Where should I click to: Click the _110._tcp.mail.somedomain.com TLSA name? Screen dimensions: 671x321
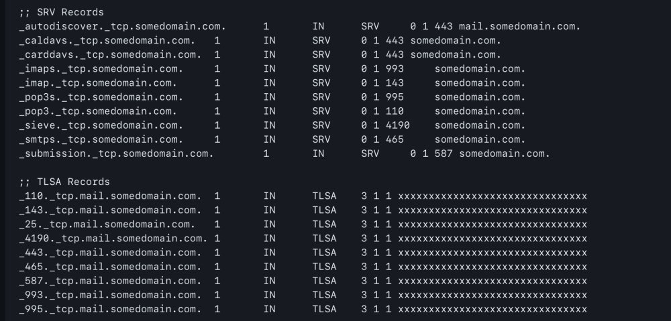pos(110,196)
